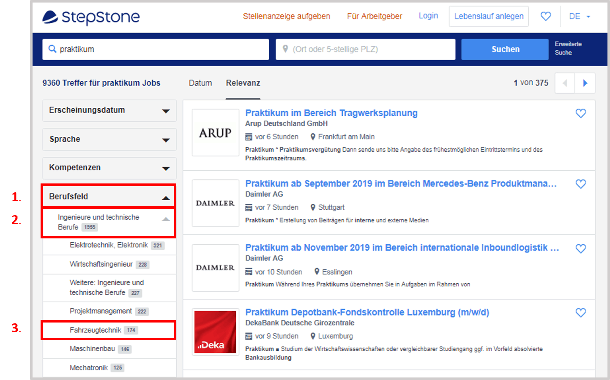Viewport: 610px width, 380px height.
Task: Favorite the Depotbank-Fondskontrolle Luxemburg job
Action: coord(580,313)
